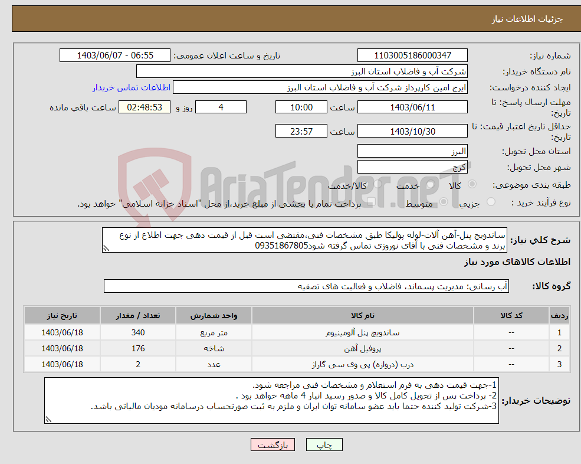Click price validity date 1403/10/30 field
The width and height of the screenshot is (581, 464).
(412, 131)
